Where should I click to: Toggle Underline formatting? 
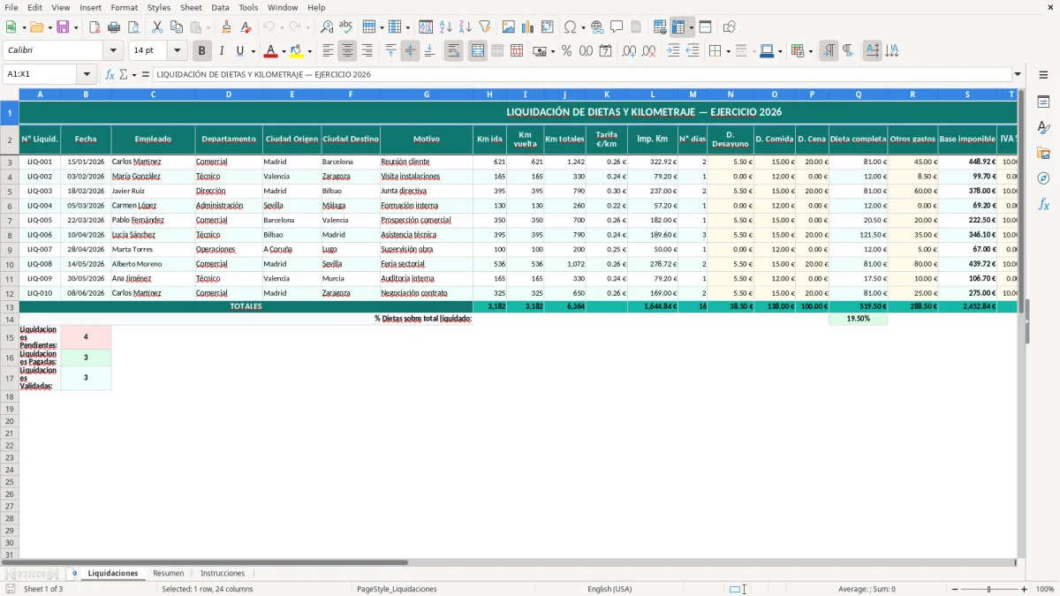coord(239,51)
